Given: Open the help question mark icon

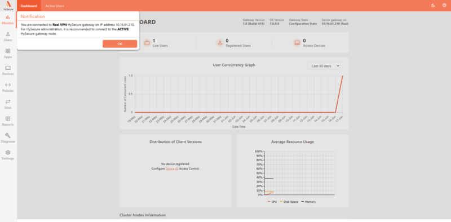Looking at the screenshot, I should click(x=444, y=6).
